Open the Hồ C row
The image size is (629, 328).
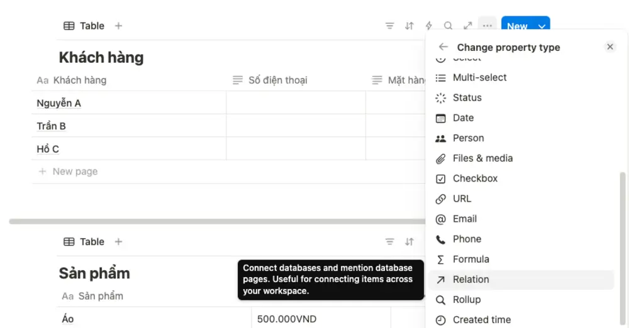click(x=48, y=149)
